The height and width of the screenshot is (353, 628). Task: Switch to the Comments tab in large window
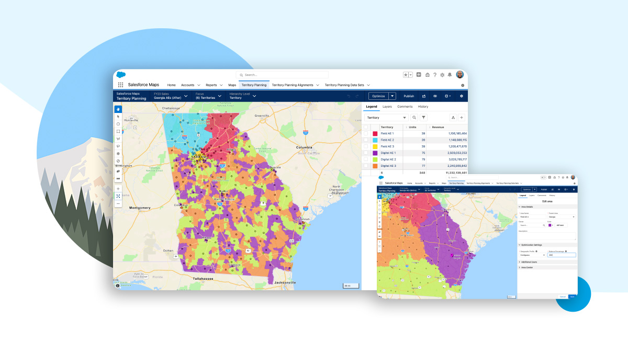point(405,107)
